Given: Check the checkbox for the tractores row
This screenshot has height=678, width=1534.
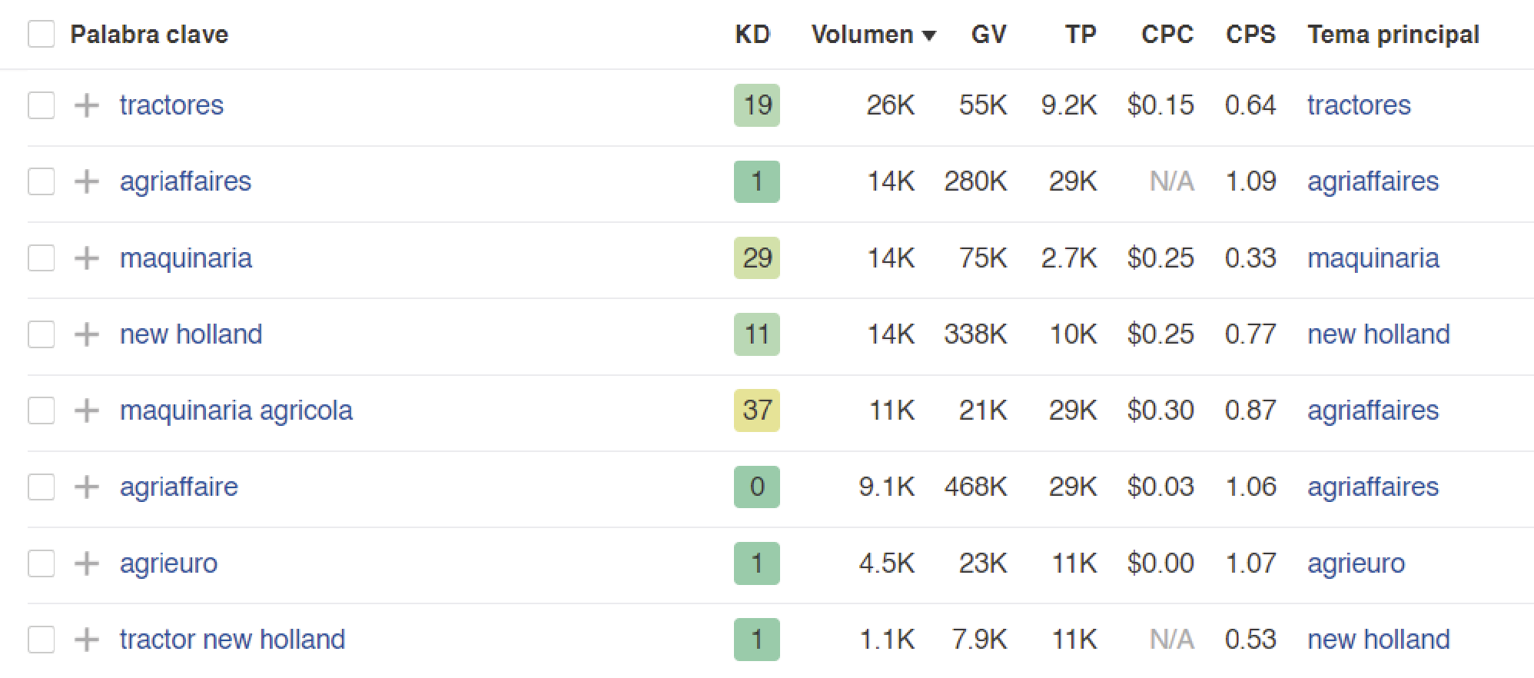Looking at the screenshot, I should point(42,105).
